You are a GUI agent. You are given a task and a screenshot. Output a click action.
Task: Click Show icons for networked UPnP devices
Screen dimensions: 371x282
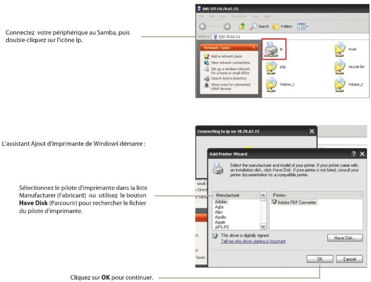point(230,87)
